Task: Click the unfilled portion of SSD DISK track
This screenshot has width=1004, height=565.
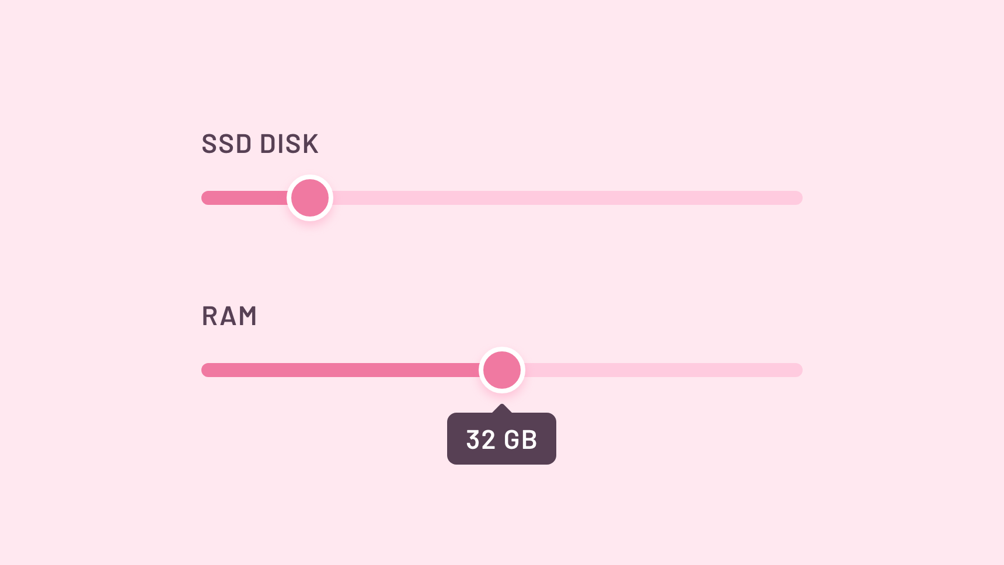Action: [567, 198]
